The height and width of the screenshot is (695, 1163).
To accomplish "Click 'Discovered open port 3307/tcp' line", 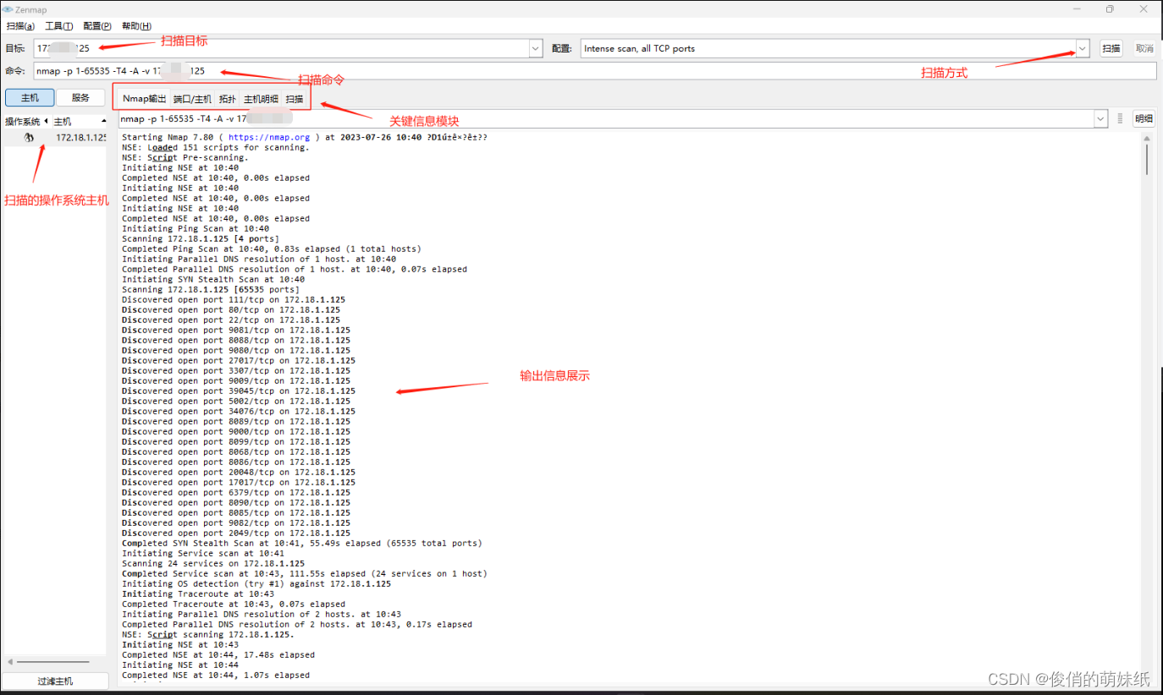I will coord(236,370).
